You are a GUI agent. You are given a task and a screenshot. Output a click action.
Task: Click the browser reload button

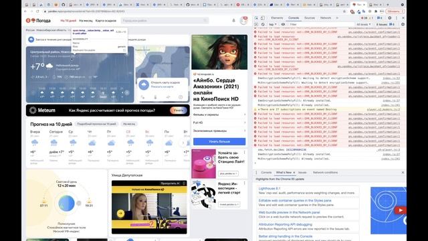click(x=37, y=11)
